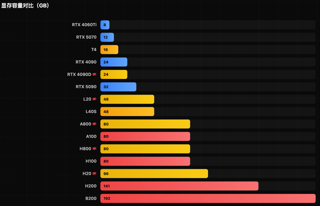Viewport: 320px width, 206px height.
Task: Click the flag icon beside A800
Action: tap(94, 124)
